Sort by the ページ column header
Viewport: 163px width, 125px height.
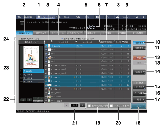pyautogui.click(x=119, y=42)
